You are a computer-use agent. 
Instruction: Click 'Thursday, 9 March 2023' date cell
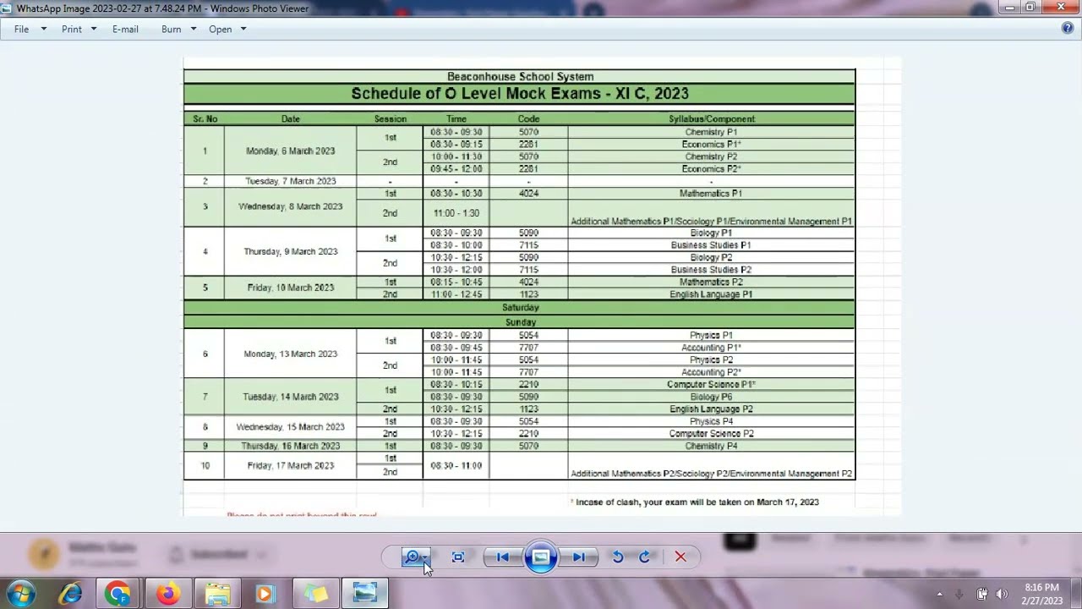point(290,251)
